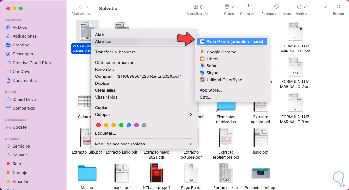The image size is (349, 190).
Task: Open the OneDrive sidebar folder
Action: [18, 72]
